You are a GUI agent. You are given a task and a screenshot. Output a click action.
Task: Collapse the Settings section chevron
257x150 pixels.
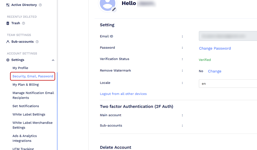[53, 60]
